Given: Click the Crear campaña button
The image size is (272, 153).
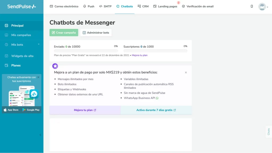Looking at the screenshot, I should pos(64,33).
